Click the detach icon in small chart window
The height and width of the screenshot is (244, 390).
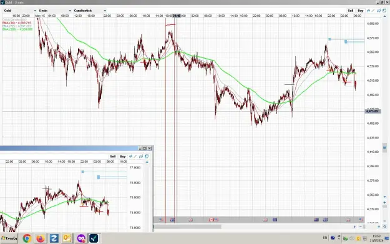(147, 157)
